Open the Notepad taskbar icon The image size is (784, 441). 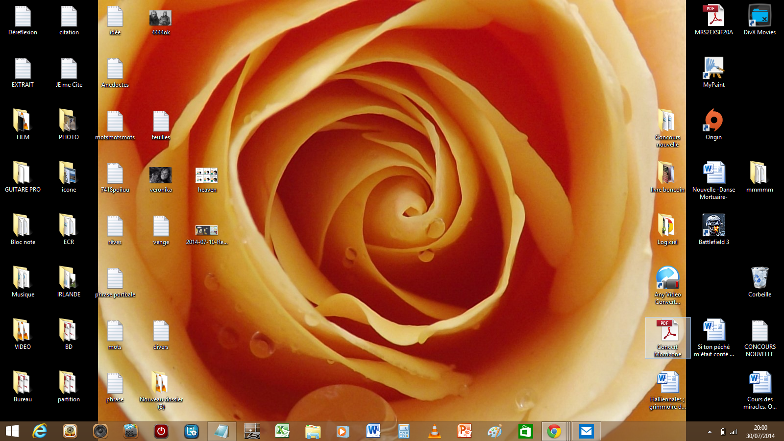(221, 431)
